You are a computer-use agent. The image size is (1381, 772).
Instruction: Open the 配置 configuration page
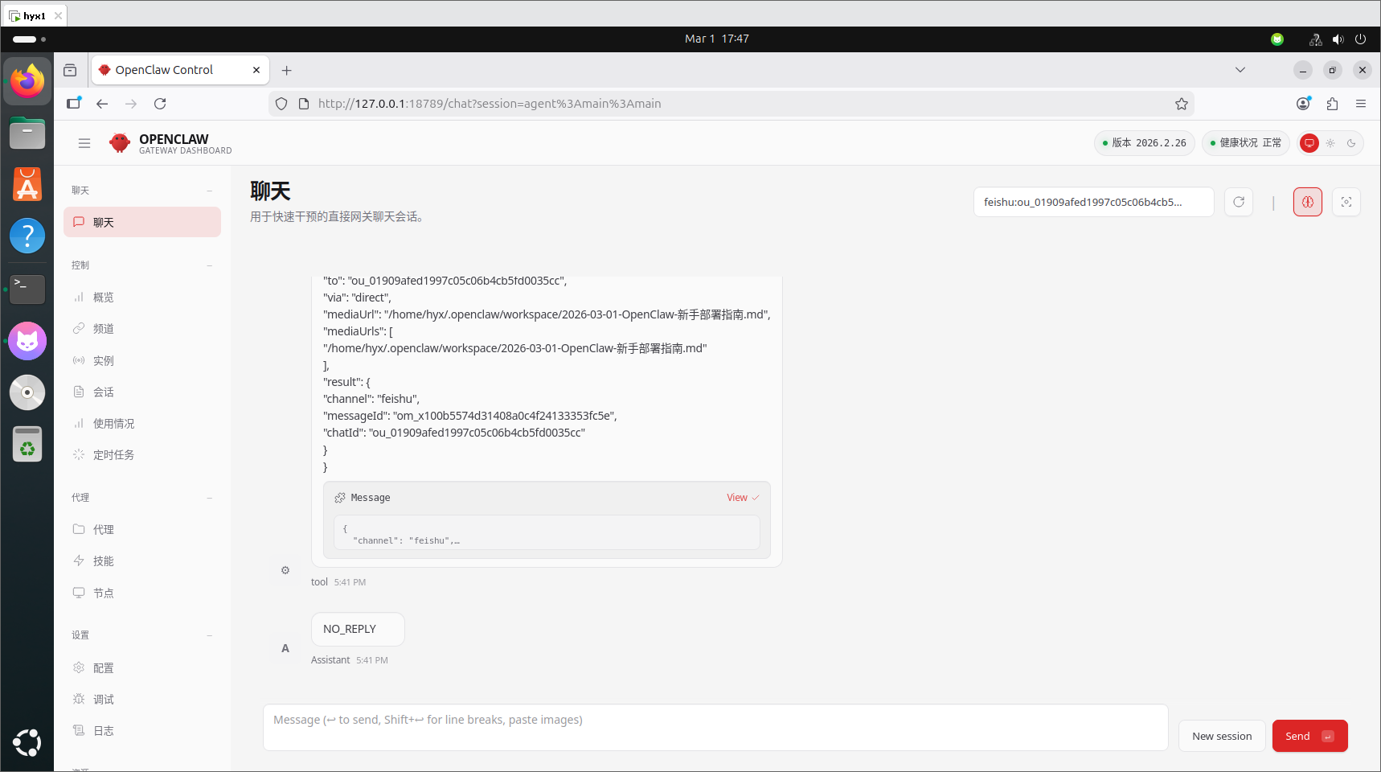142,667
